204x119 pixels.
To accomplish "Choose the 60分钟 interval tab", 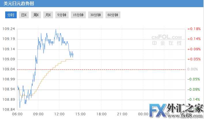I will [113, 15].
